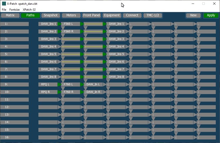Click gray down triangle beneath F560 L cell
Viewport: 220px width, 143px height.
pos(63,28)
